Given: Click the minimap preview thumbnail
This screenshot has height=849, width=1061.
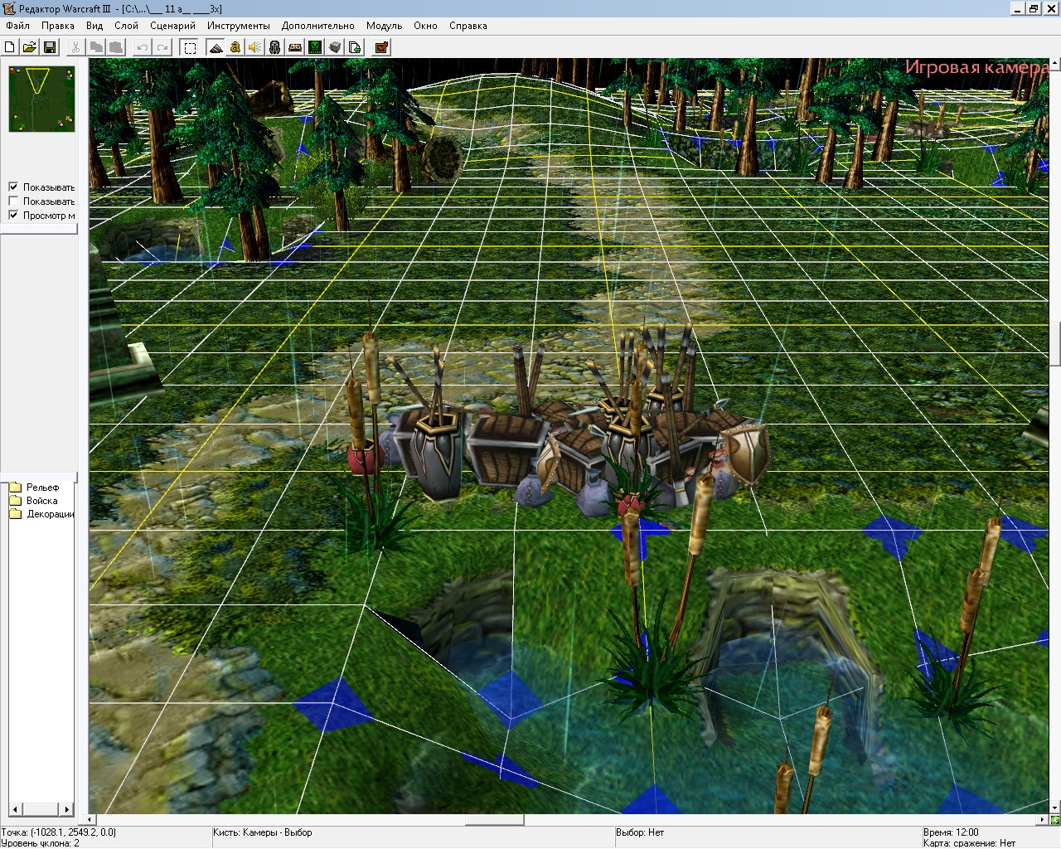Looking at the screenshot, I should click(41, 99).
